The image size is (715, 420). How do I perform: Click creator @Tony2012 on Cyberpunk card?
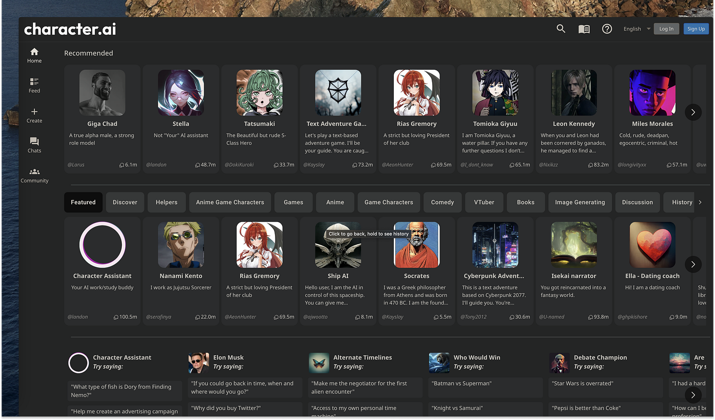click(473, 317)
